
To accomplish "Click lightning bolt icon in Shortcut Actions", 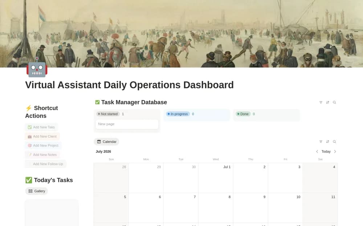I will pos(29,108).
